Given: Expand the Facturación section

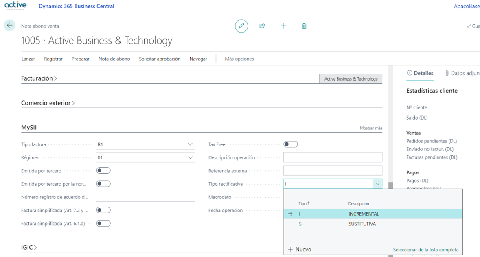Looking at the screenshot, I should pyautogui.click(x=39, y=78).
